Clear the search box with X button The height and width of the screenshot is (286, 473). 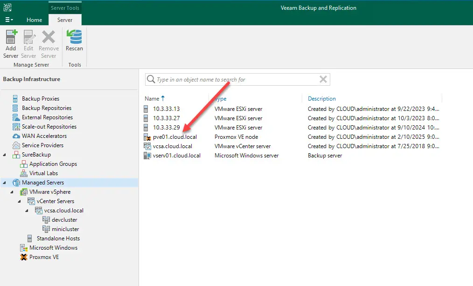pos(323,80)
